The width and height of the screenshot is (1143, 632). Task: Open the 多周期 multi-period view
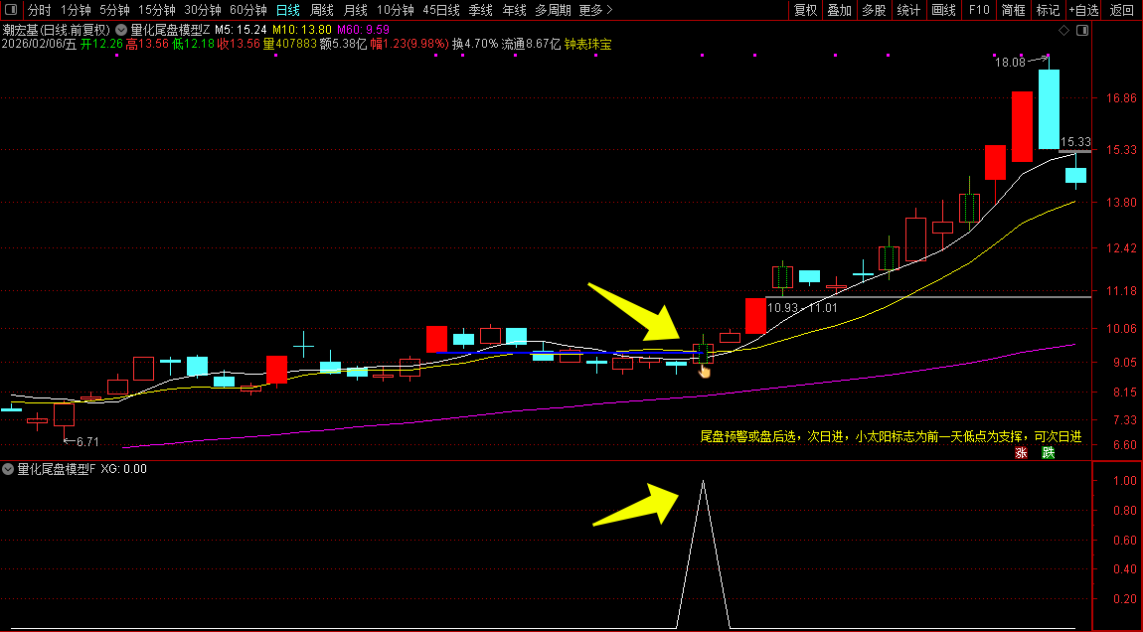click(x=553, y=10)
